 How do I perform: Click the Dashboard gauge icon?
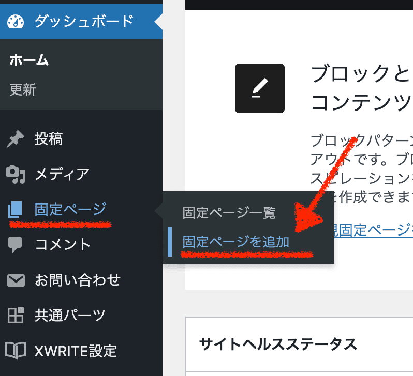[16, 22]
